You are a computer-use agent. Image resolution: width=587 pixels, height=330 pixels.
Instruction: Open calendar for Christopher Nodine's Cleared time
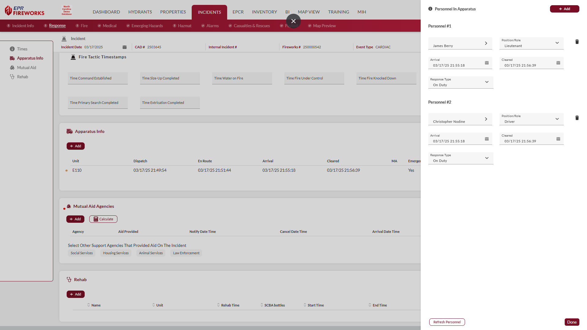click(558, 139)
